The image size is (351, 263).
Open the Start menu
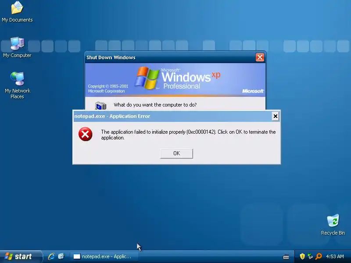click(21, 256)
